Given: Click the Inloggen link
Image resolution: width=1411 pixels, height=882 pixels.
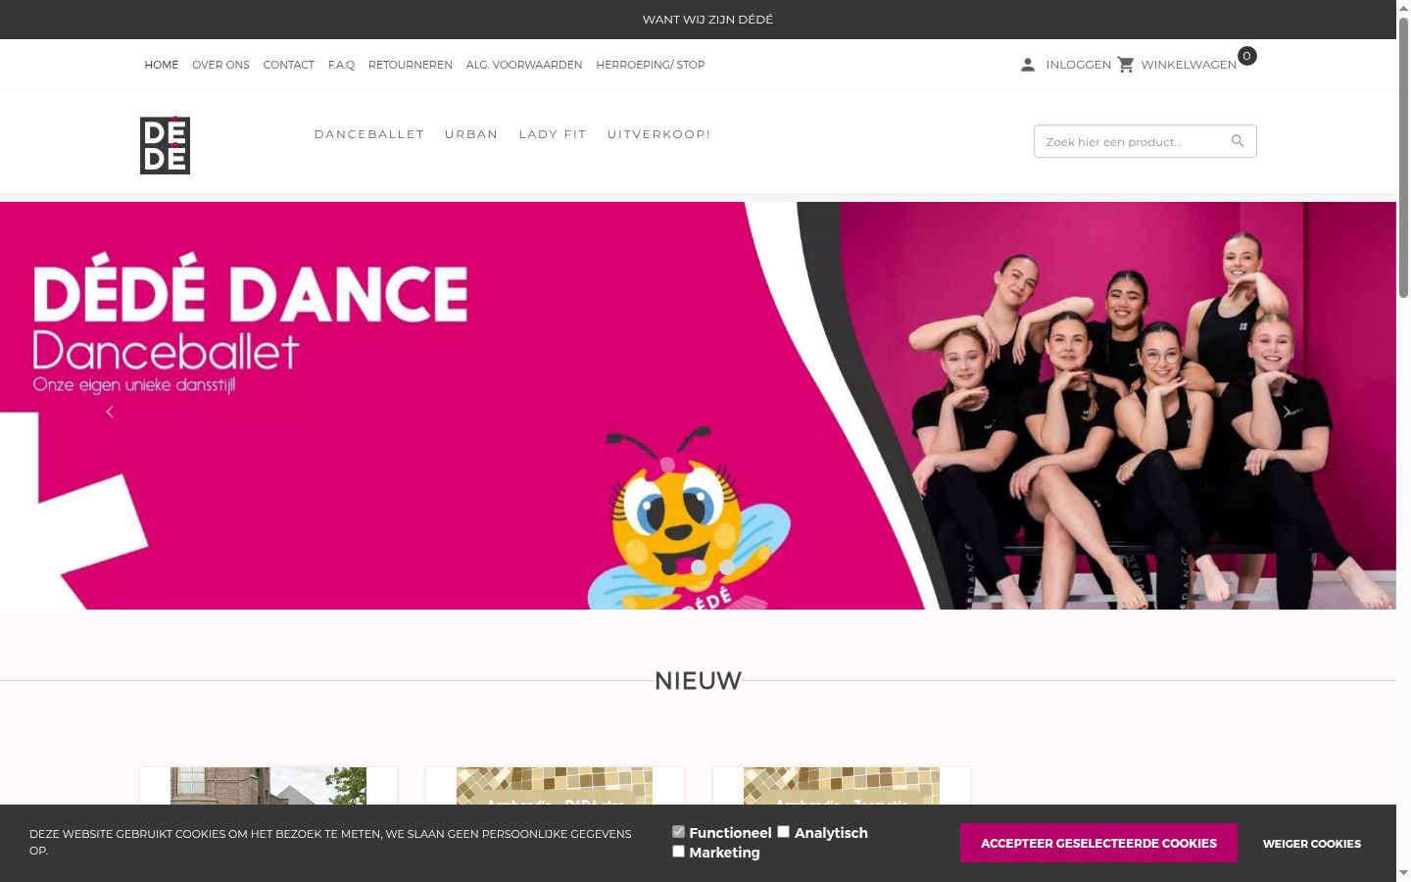Looking at the screenshot, I should point(1079,65).
